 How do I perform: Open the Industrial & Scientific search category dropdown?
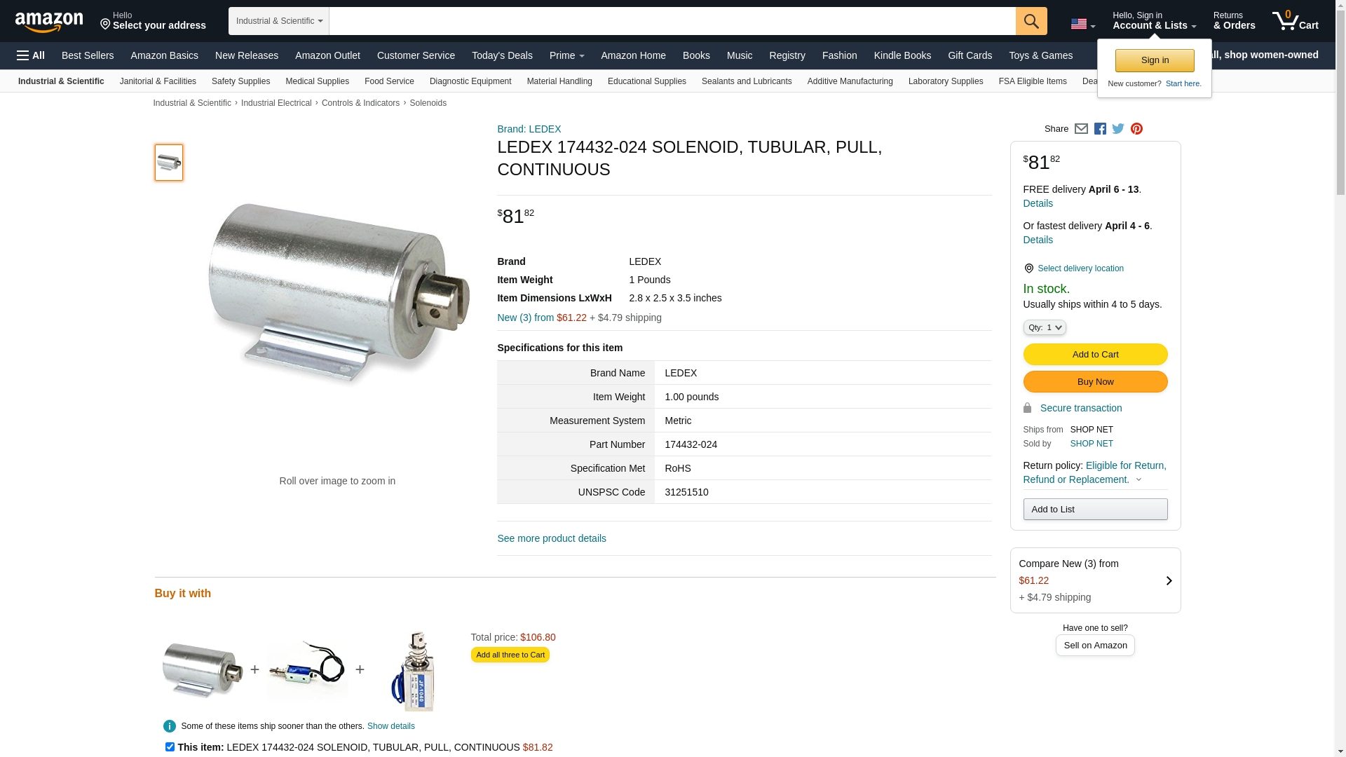click(x=279, y=21)
